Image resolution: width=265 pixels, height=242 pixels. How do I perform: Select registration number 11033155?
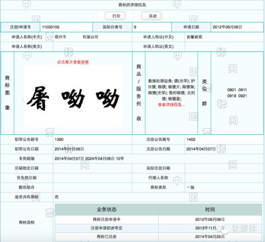tap(51, 27)
